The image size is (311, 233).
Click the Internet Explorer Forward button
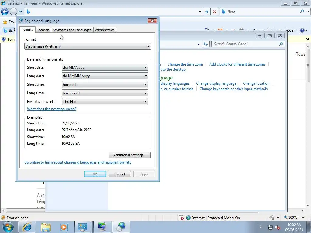(13, 12)
